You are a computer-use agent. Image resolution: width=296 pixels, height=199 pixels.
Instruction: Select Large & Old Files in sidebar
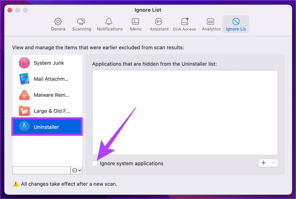(x=47, y=111)
